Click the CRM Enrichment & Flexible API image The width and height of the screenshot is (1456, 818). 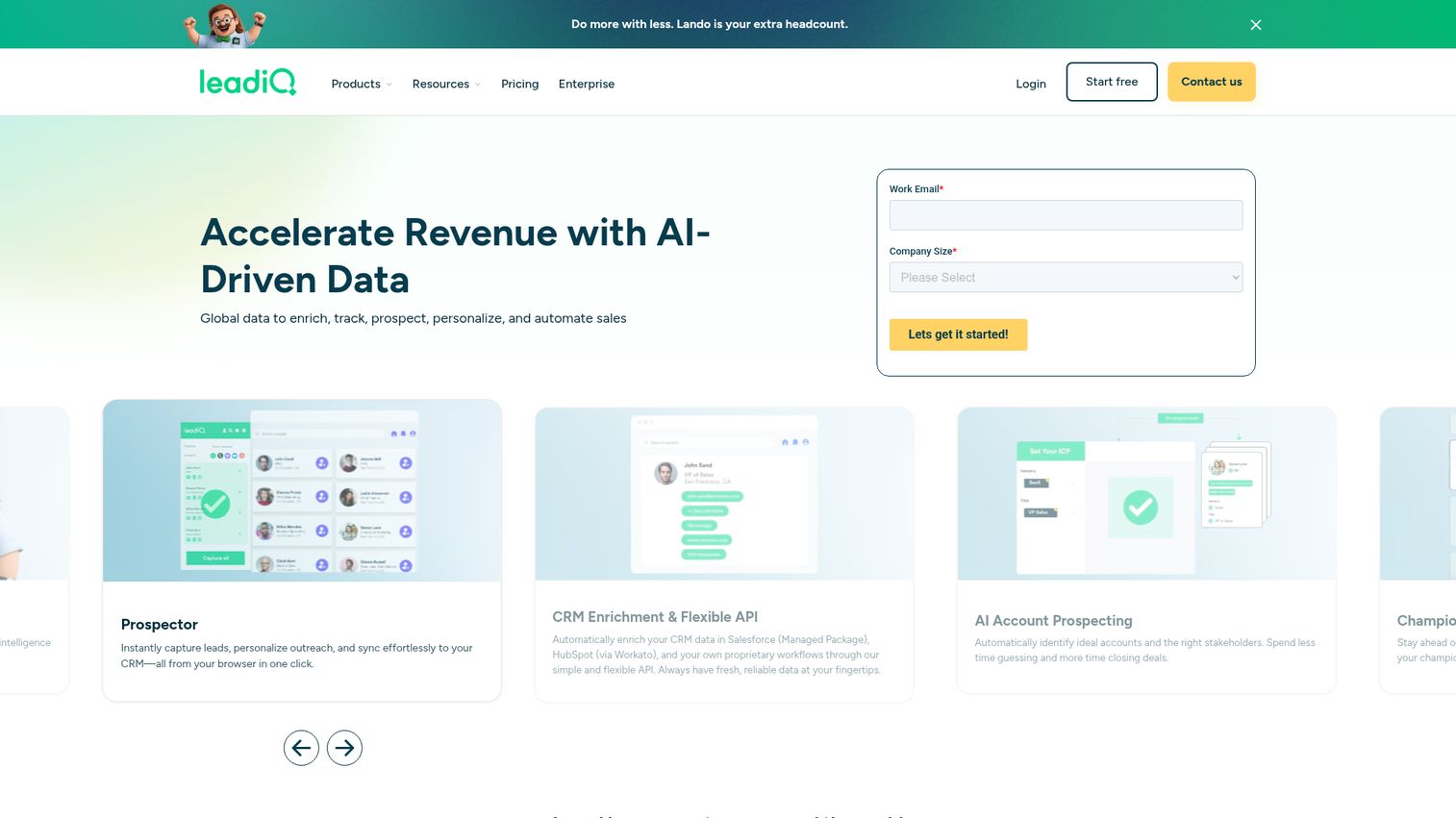[x=724, y=494]
